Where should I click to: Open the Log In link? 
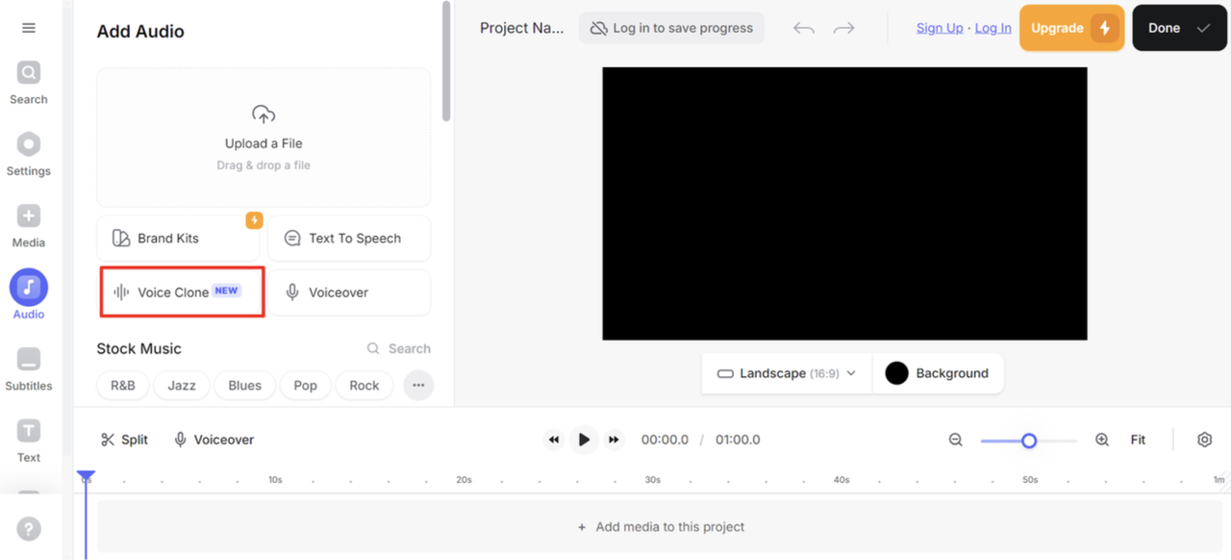pos(992,28)
